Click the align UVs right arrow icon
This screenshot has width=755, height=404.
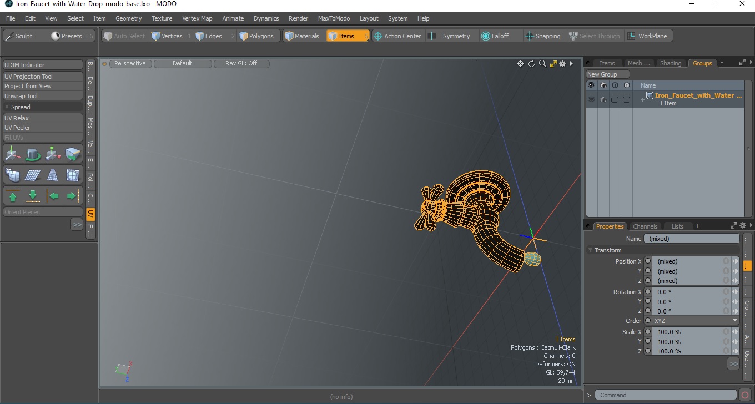pyautogui.click(x=73, y=196)
